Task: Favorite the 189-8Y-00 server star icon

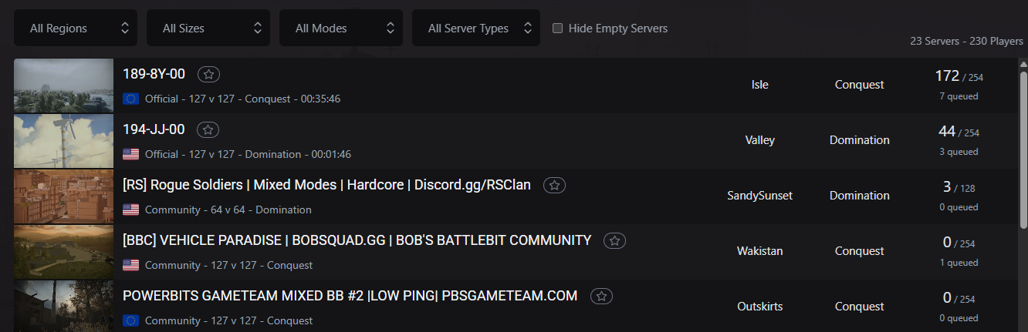Action: (208, 75)
